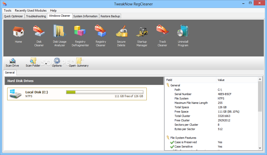Click the Local Disk usage progress bar

point(105,92)
